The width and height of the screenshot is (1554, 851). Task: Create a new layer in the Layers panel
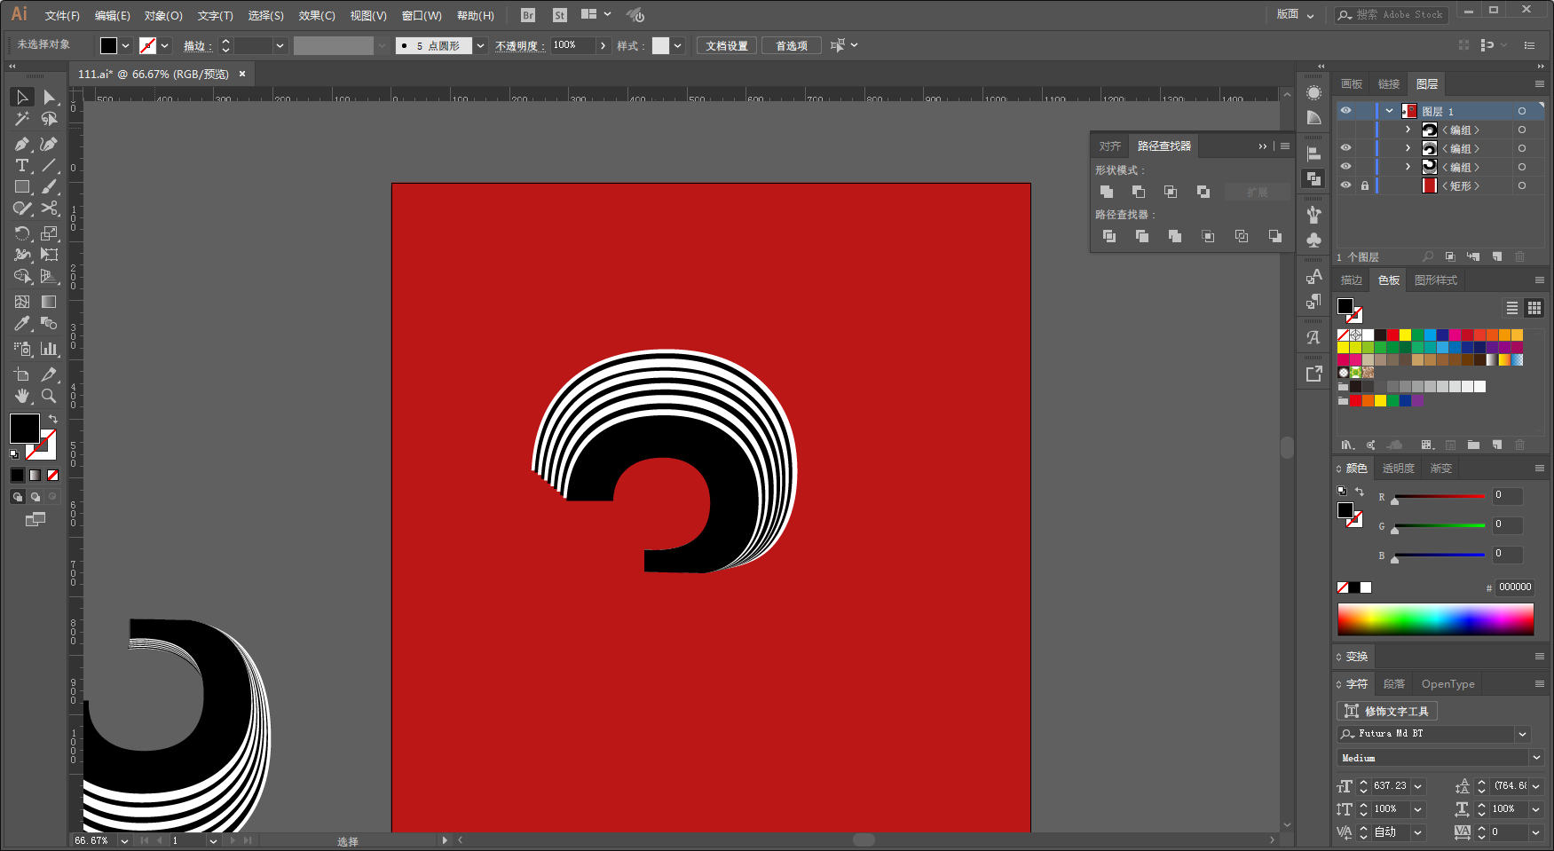(1497, 256)
